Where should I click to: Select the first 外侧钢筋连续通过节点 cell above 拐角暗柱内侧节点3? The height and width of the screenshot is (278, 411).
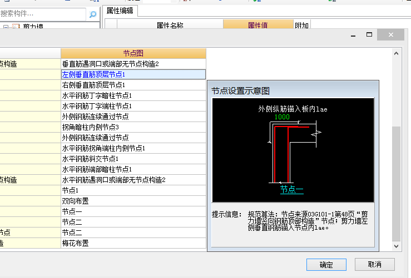pyautogui.click(x=133, y=117)
